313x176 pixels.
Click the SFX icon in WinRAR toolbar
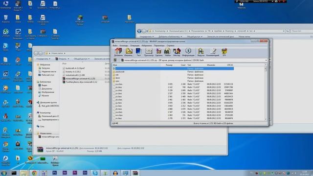[x=224, y=52]
